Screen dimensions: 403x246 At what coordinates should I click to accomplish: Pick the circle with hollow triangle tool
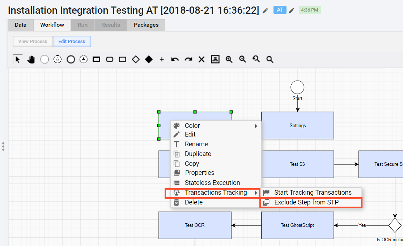tap(57, 60)
